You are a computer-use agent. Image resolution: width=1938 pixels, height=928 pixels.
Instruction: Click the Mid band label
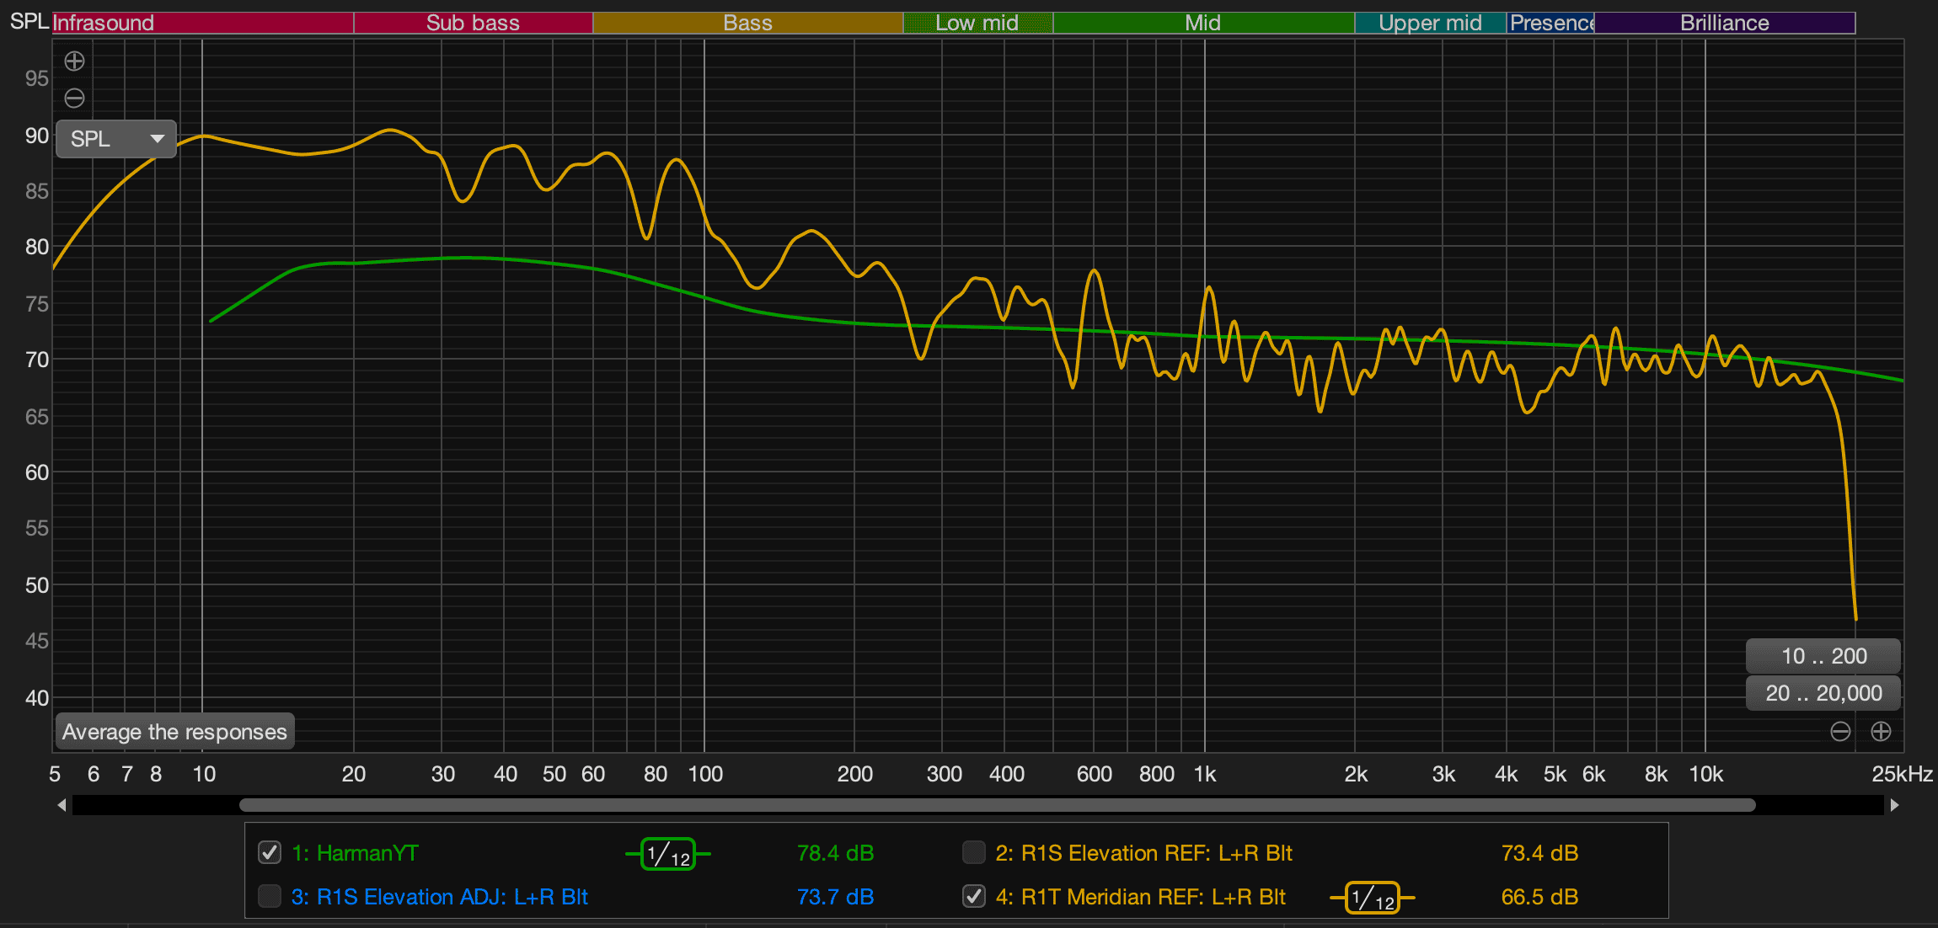pyautogui.click(x=1204, y=23)
